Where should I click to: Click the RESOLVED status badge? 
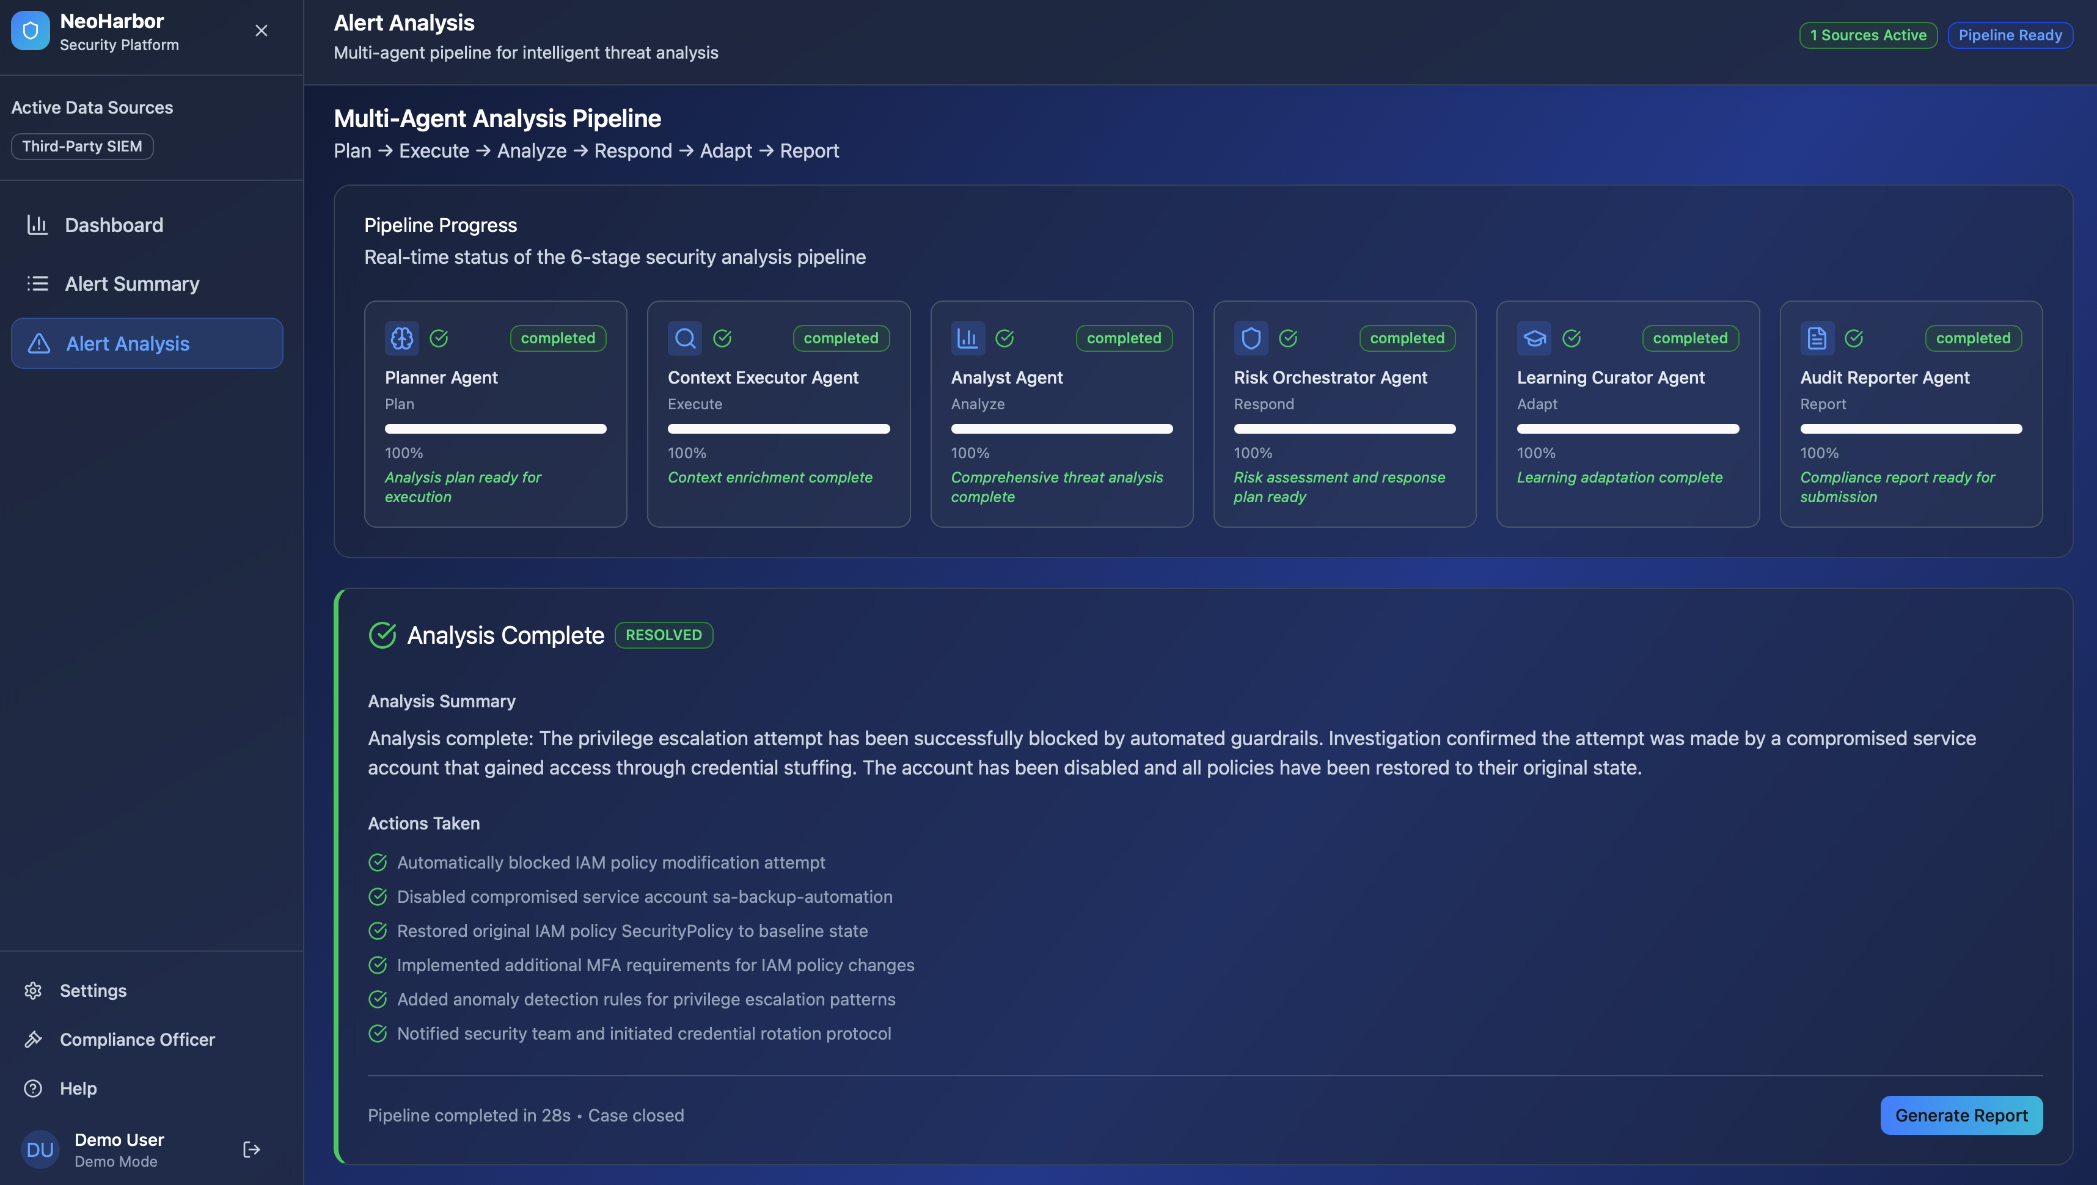pos(664,635)
